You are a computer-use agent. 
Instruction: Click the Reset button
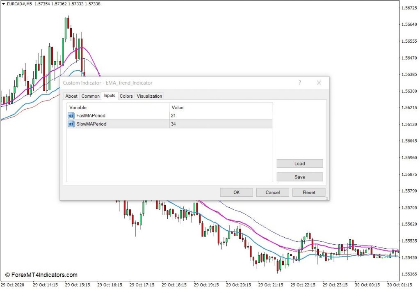309,192
